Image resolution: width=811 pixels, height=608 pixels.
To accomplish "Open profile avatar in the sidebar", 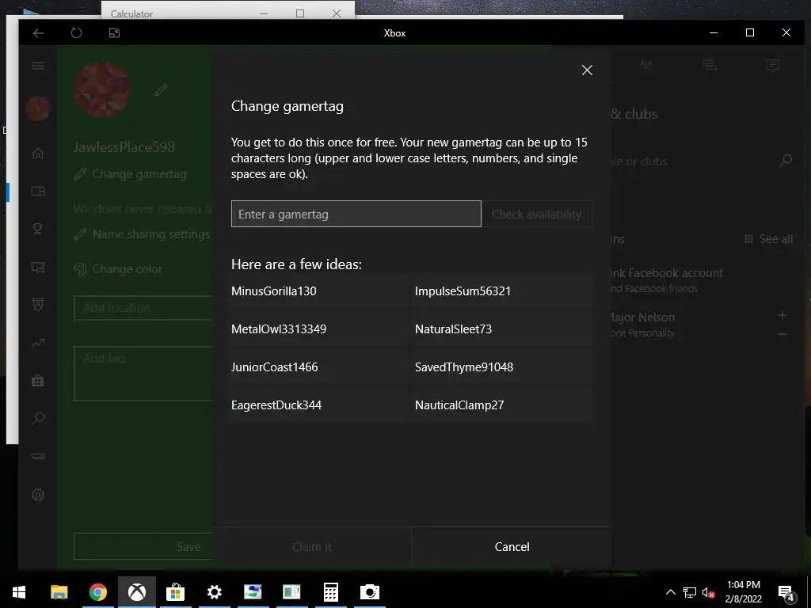I will tap(38, 108).
